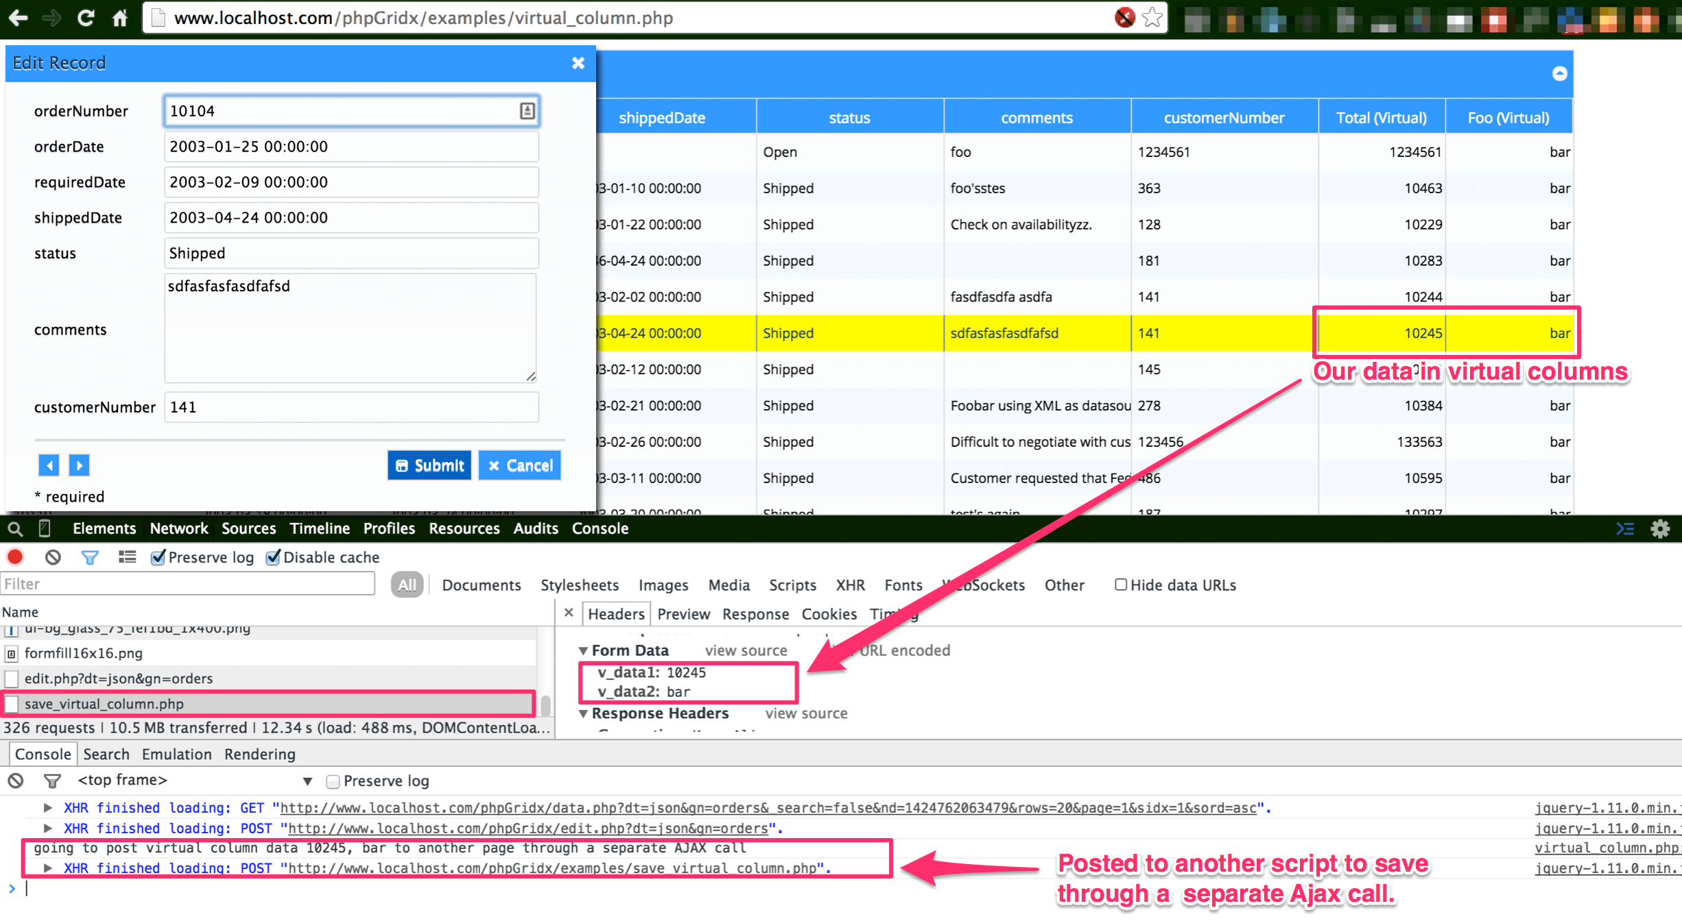
Task: Click the DevTools magnifier search icon
Action: 15,529
